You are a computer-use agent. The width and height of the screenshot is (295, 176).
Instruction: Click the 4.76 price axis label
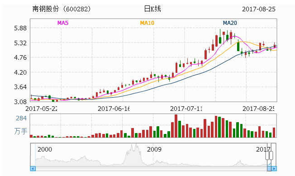pos(20,57)
